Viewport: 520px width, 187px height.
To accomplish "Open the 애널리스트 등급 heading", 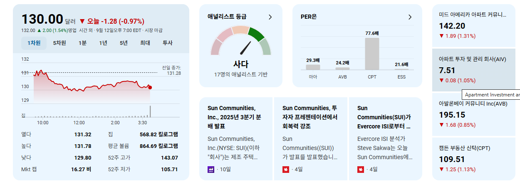I will (x=227, y=17).
